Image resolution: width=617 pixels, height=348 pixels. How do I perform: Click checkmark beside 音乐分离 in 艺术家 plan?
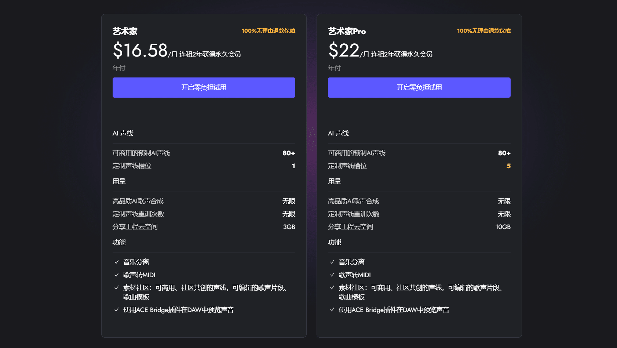117,262
